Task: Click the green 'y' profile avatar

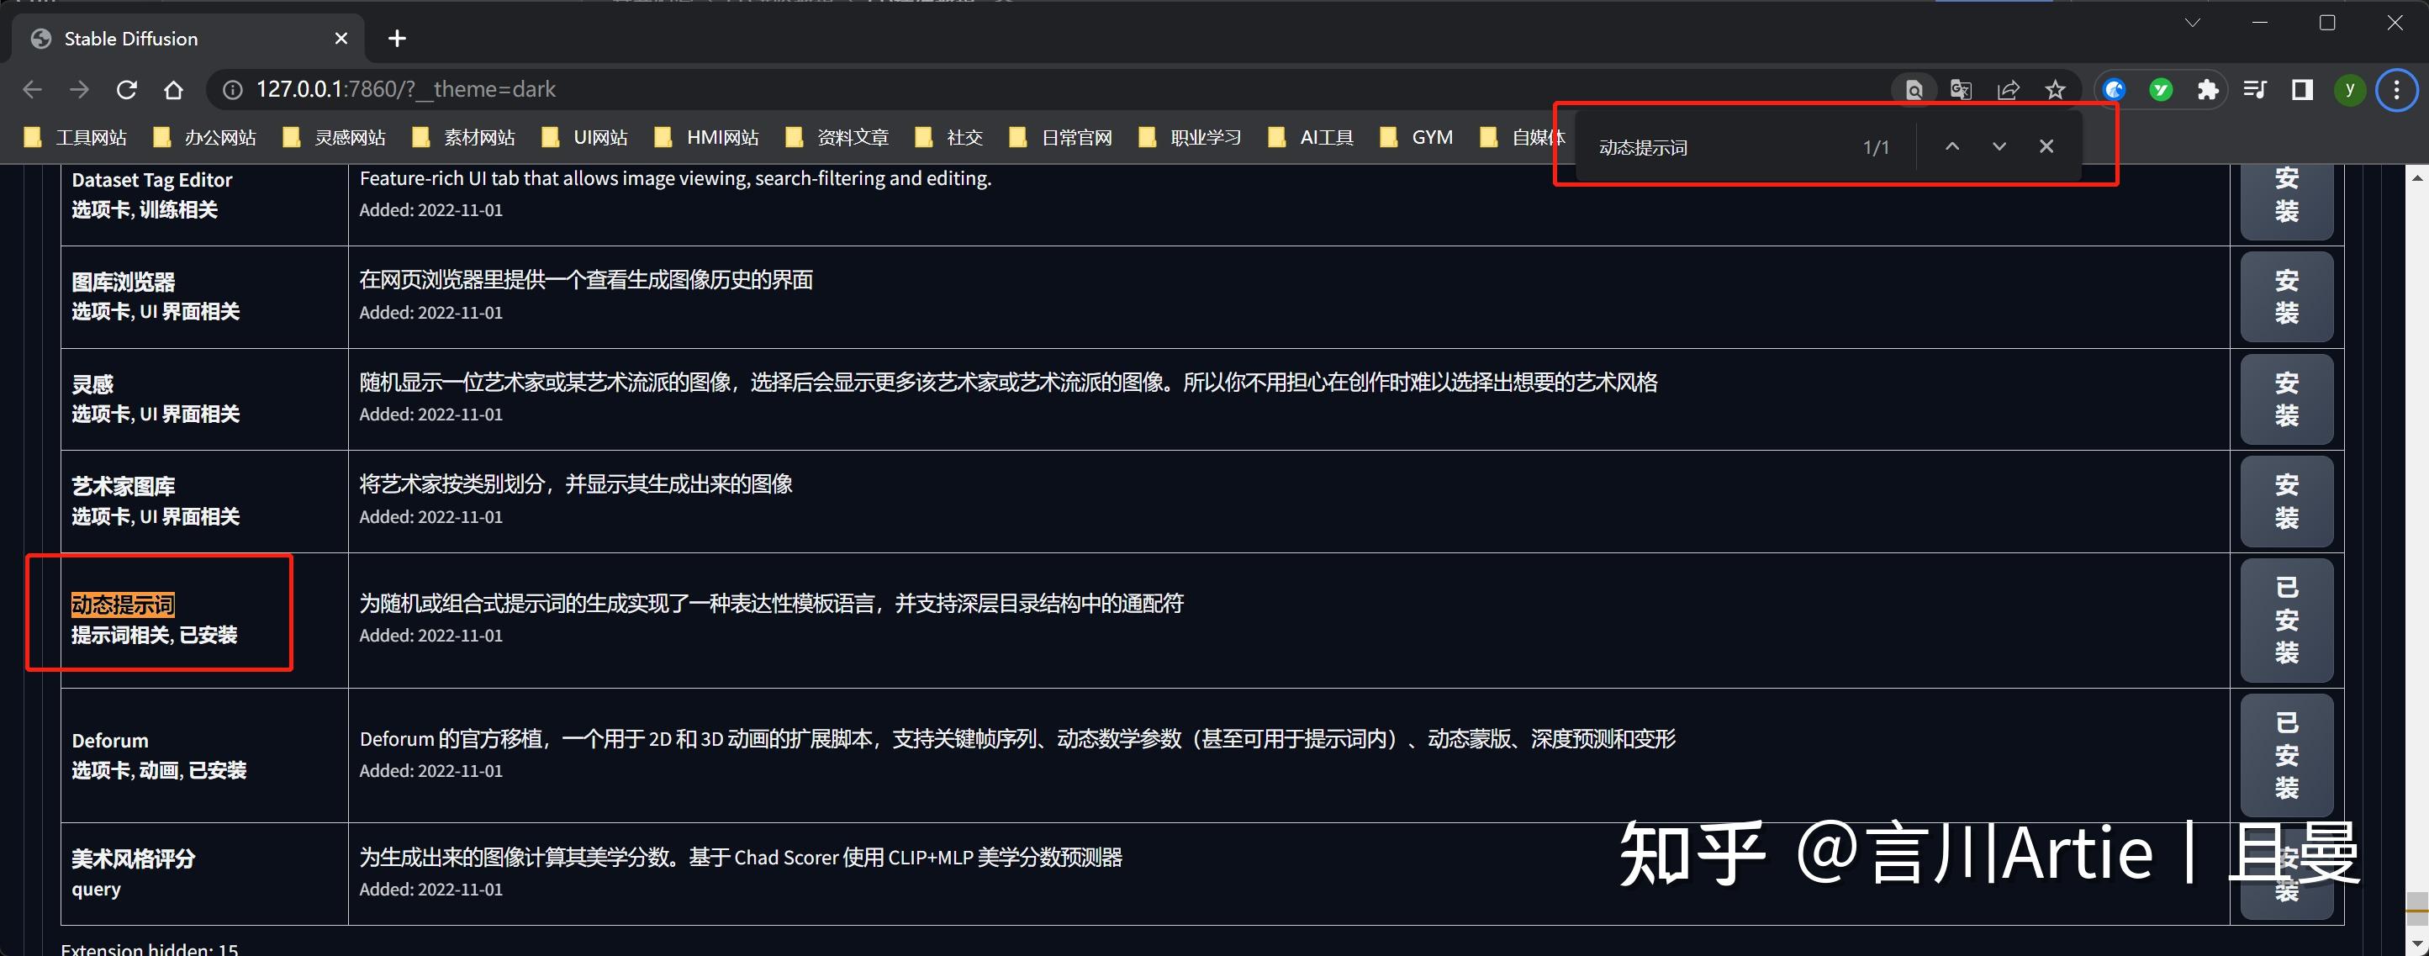Action: [x=2349, y=90]
